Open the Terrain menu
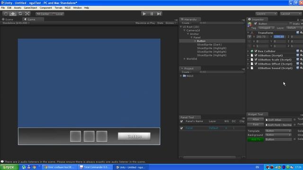Viewport: 303px width, 170px height. pyautogui.click(x=58, y=8)
